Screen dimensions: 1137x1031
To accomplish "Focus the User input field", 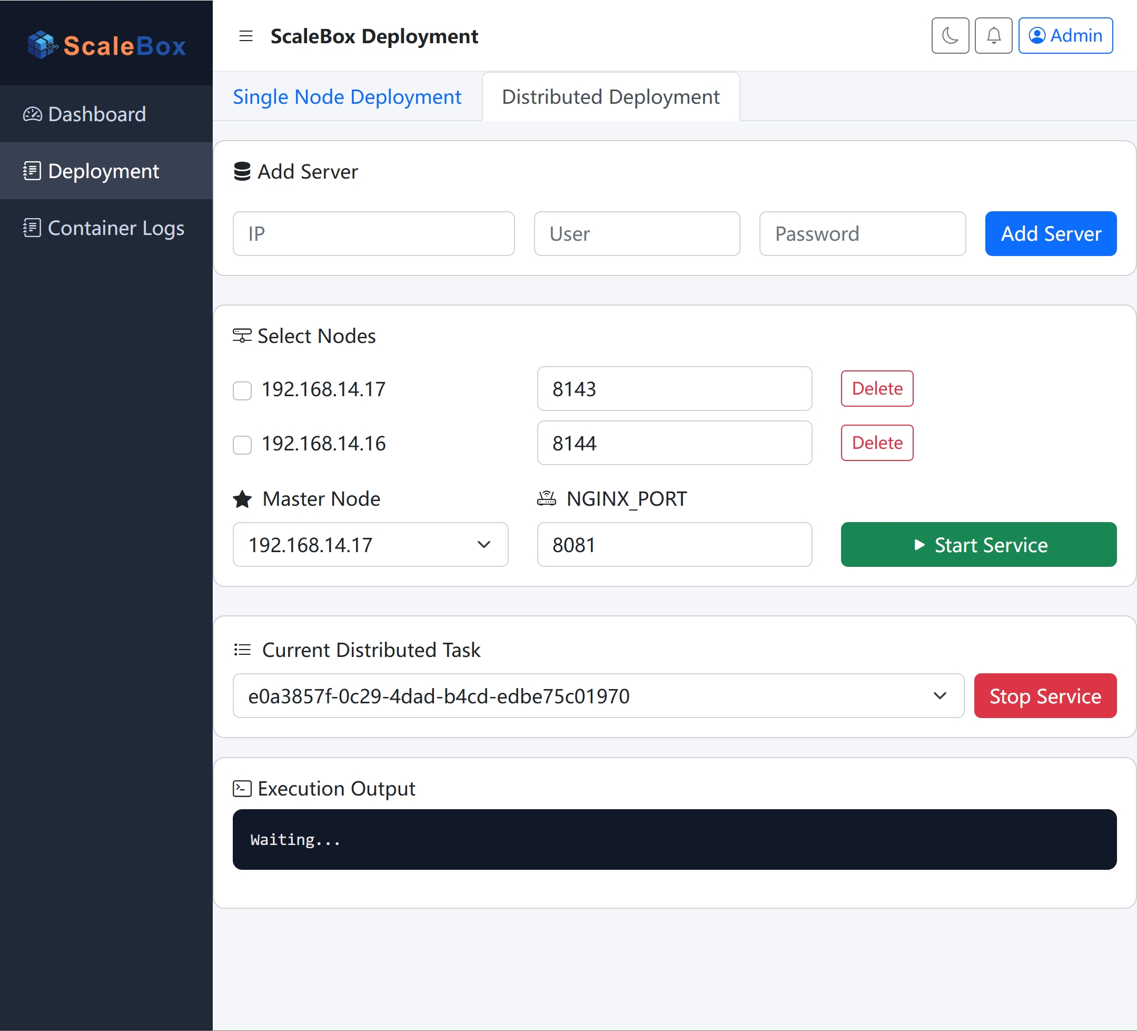I will pyautogui.click(x=637, y=233).
